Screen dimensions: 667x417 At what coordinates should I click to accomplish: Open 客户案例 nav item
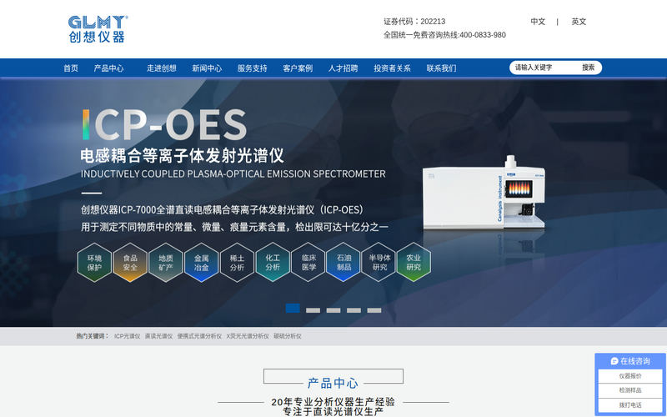click(x=298, y=68)
